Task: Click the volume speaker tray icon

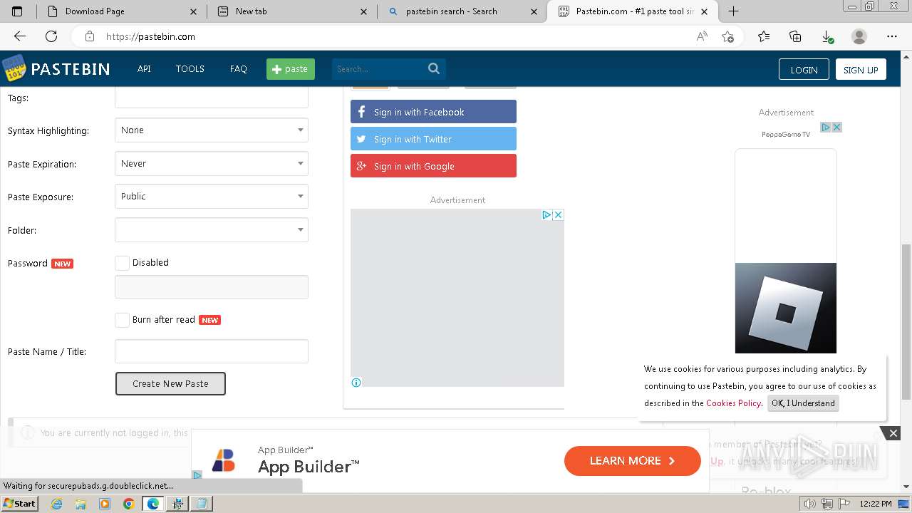Action: point(810,504)
